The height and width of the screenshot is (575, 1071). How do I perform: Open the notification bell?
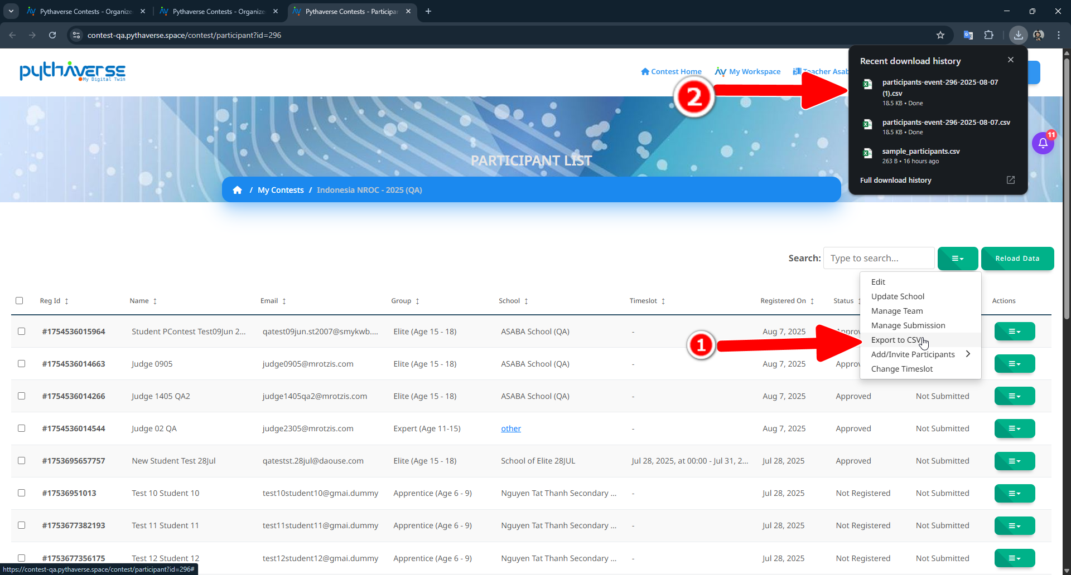tap(1043, 143)
